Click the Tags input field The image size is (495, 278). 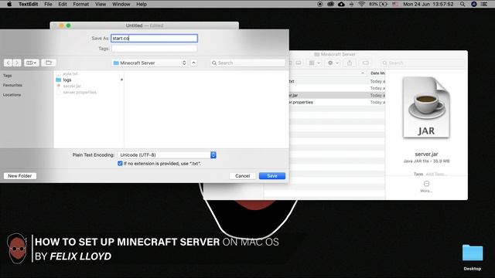tap(155, 48)
